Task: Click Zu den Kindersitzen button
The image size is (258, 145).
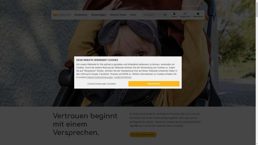Action: point(143,135)
